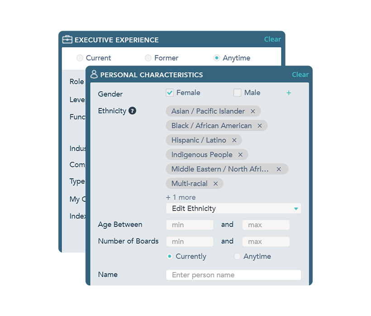Clear all Personal Characteristics filters
Viewport: 371px width, 316px height.
[300, 74]
